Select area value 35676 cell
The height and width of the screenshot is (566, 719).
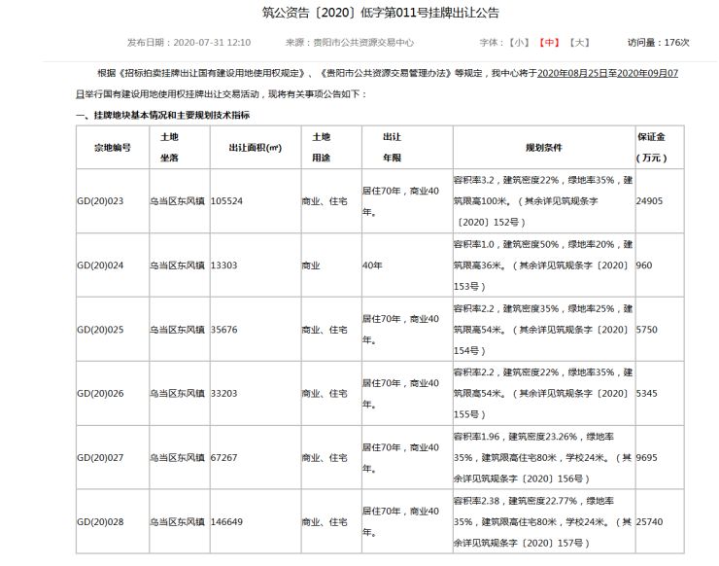225,330
